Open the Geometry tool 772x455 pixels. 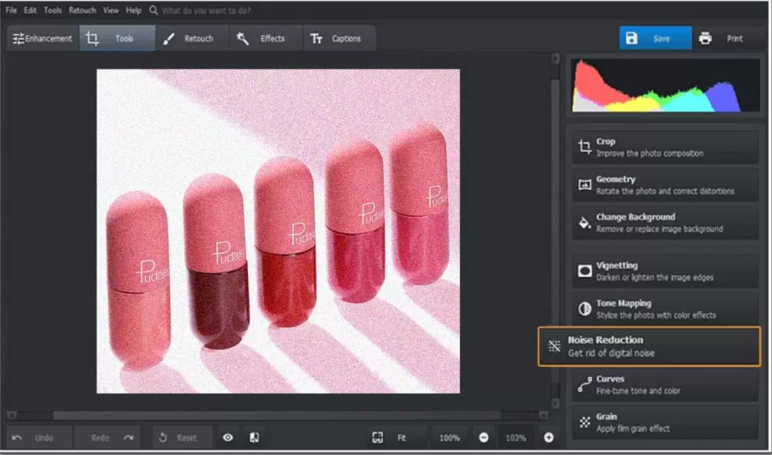665,185
